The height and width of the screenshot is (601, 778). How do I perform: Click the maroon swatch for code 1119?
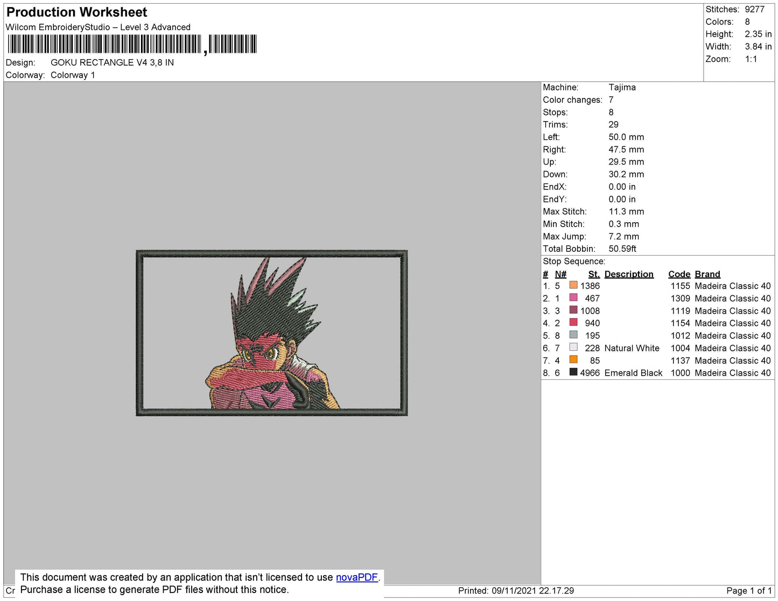tap(573, 310)
